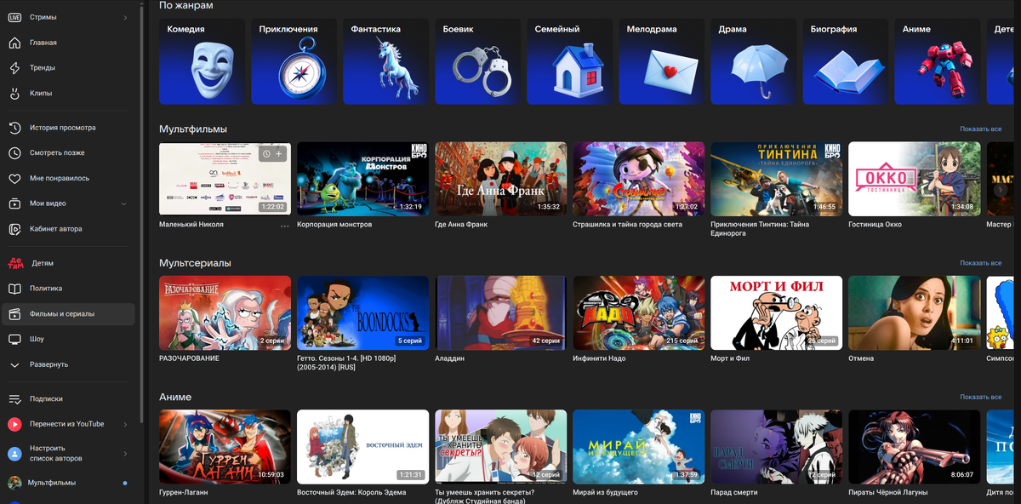The image size is (1021, 504).
Task: Select the Мелодрама genre card
Action: click(661, 61)
